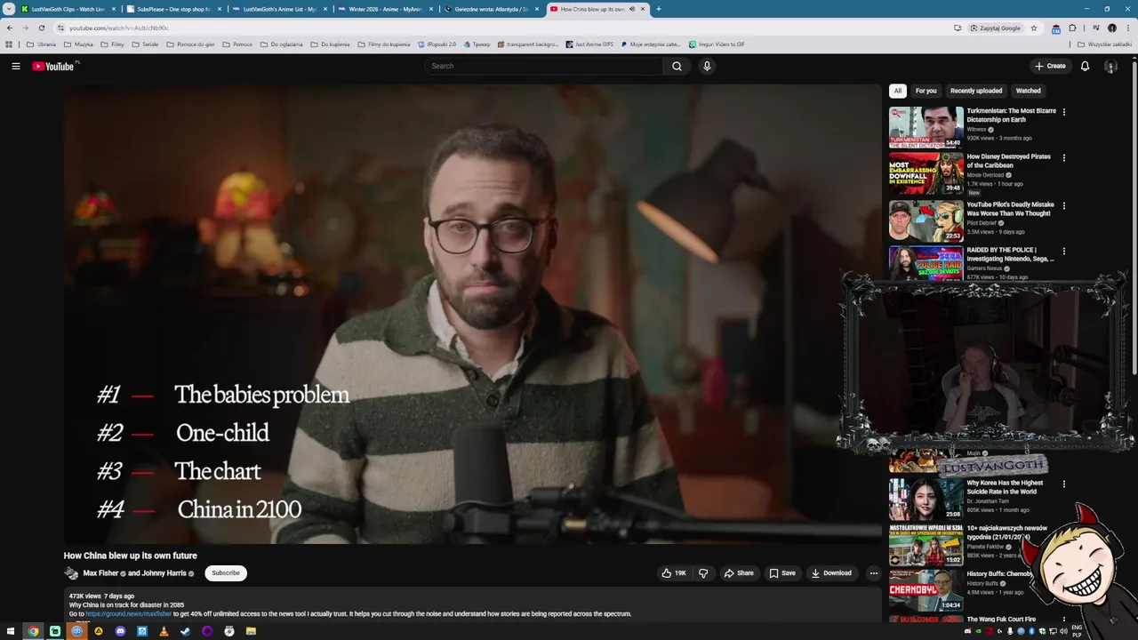Click the Share button
This screenshot has height=640, width=1138.
(739, 573)
